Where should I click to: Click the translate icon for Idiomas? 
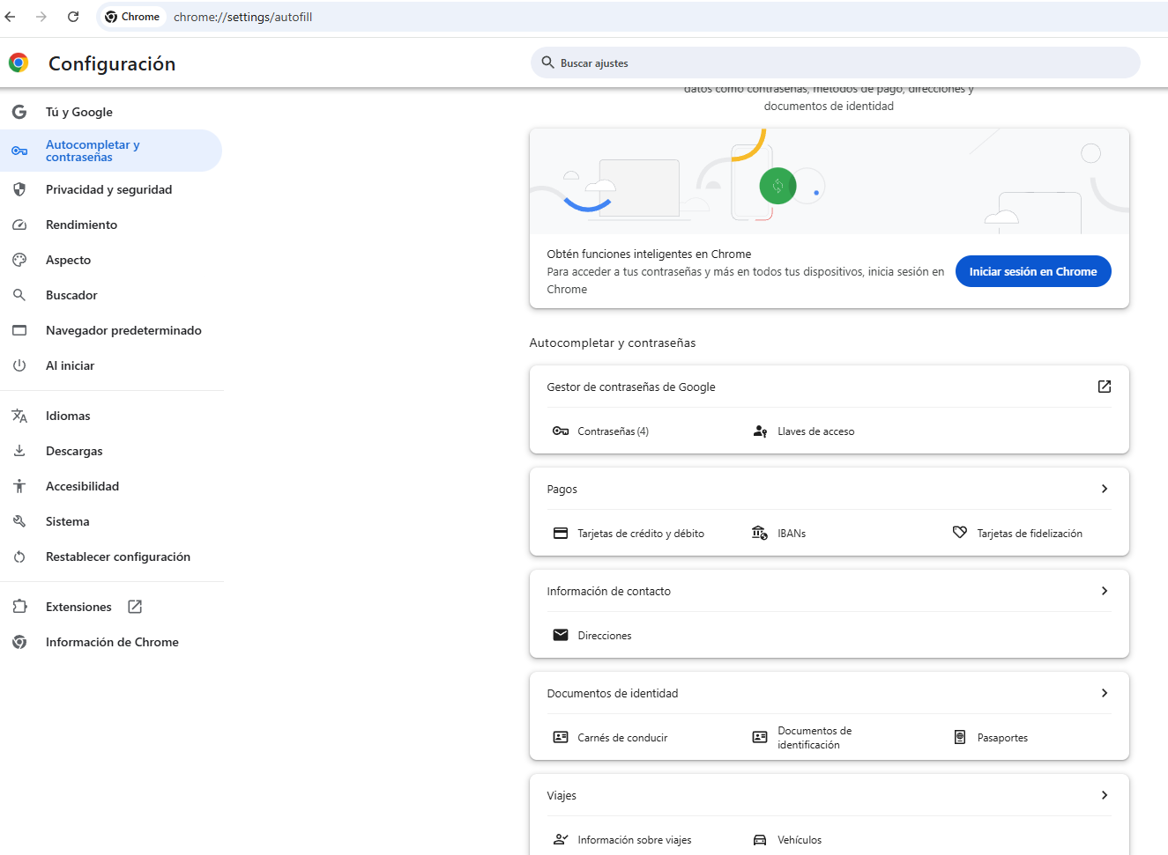[x=19, y=416]
